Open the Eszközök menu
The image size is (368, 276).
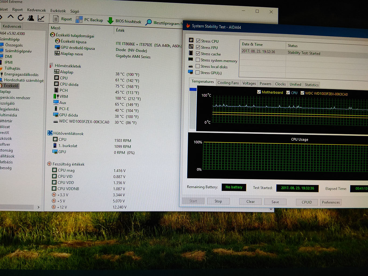[x=58, y=11]
